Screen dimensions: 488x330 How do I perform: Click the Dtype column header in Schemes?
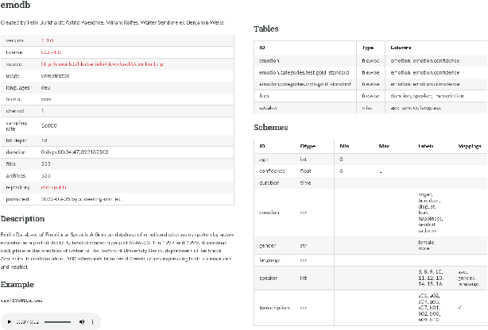308,147
